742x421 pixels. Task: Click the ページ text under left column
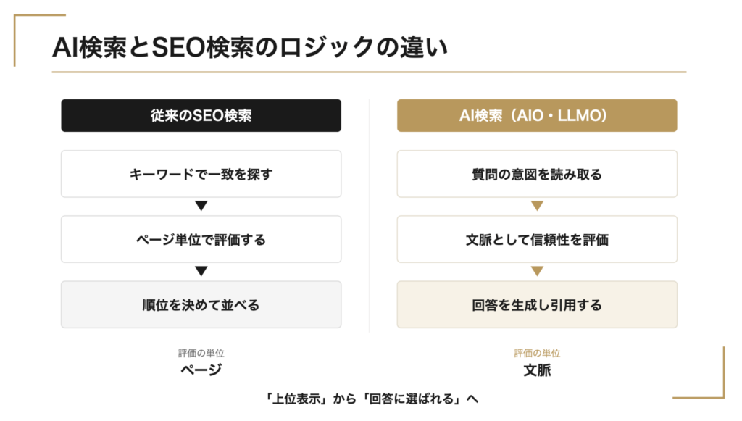[201, 370]
